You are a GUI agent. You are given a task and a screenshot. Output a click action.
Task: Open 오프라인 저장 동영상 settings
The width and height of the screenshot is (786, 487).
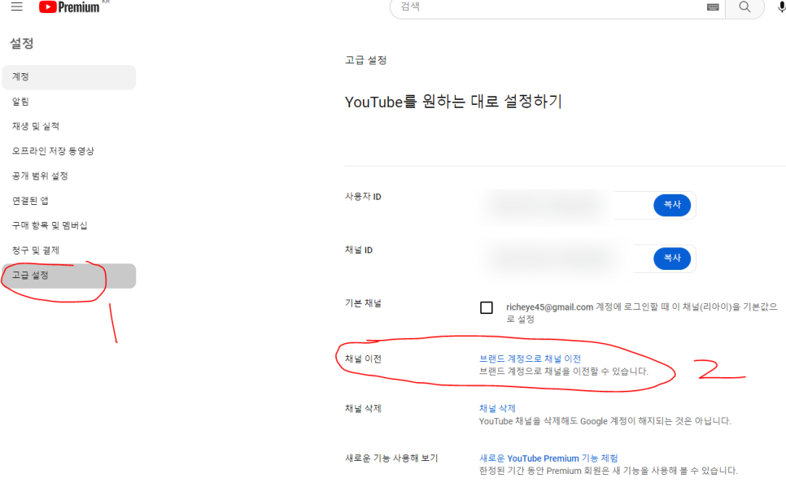click(68, 151)
